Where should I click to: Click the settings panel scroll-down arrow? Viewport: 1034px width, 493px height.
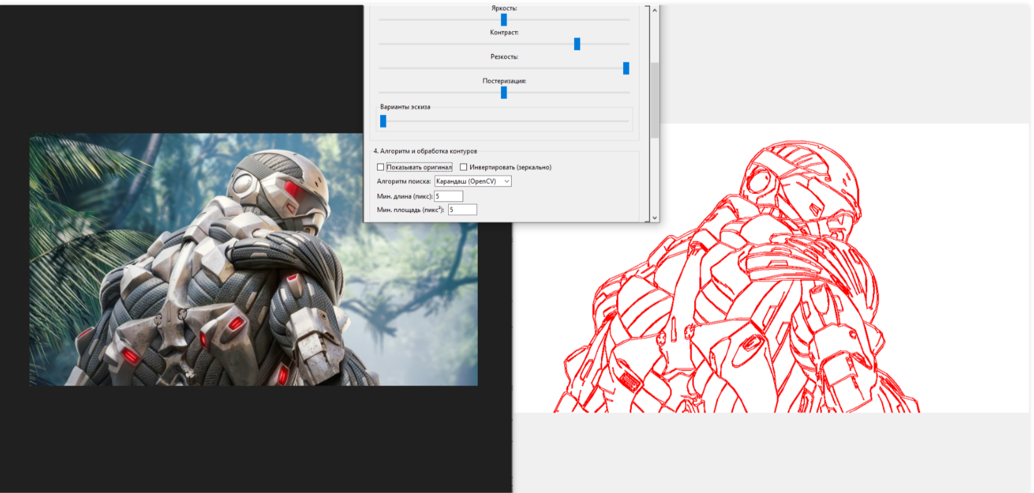point(655,218)
